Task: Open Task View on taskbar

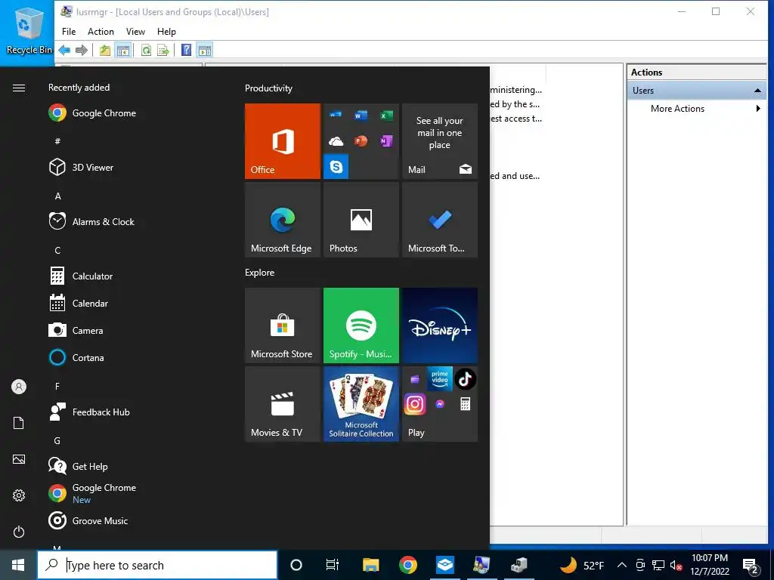Action: (333, 565)
